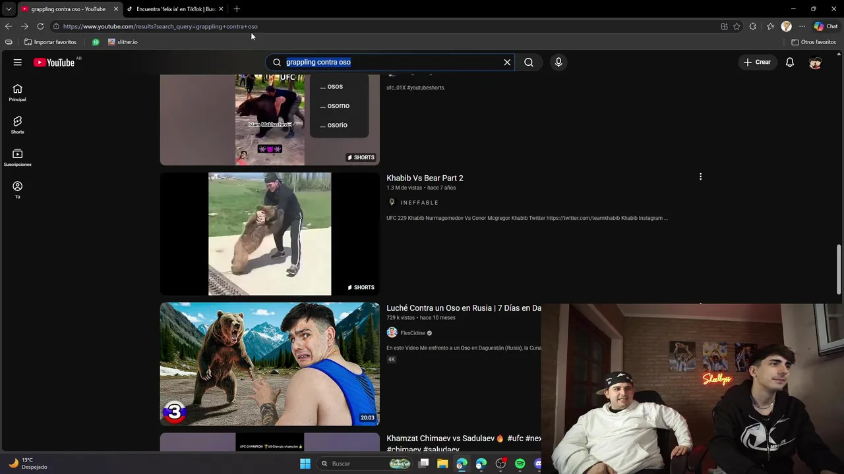
Task: Open Shorts in the sidebar
Action: [x=18, y=125]
